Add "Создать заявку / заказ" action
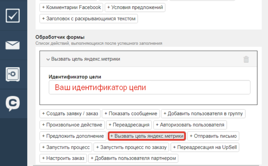The image size is (268, 166). tap(70, 114)
